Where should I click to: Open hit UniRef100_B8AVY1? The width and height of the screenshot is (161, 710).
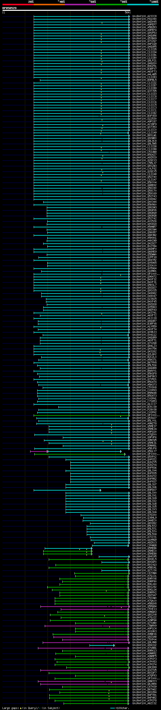(144, 371)
